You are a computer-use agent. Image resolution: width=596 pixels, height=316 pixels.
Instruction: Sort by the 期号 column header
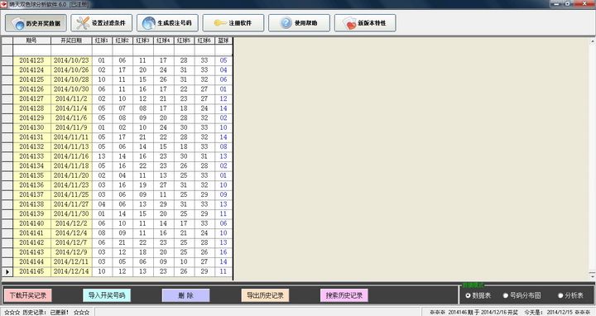[x=32, y=41]
